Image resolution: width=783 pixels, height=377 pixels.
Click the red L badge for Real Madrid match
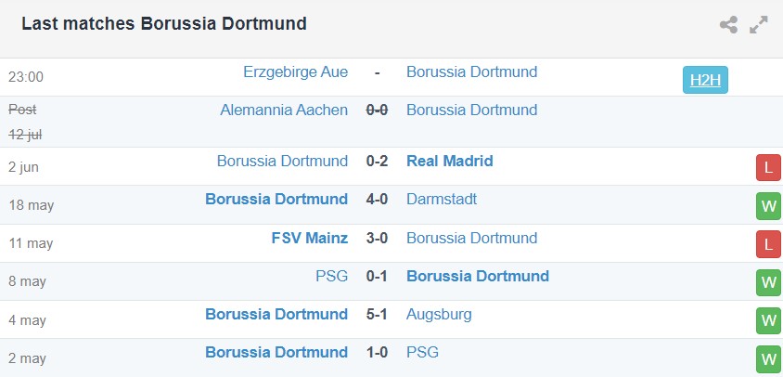(x=767, y=167)
